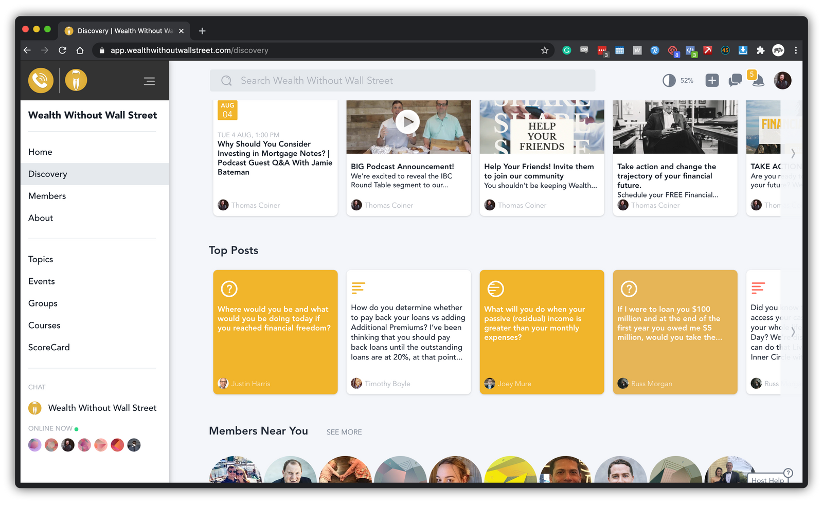Click the plus create-post icon
Viewport: 823px width, 506px height.
point(712,80)
